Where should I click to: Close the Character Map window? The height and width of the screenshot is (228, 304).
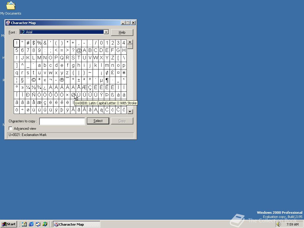[x=133, y=23]
